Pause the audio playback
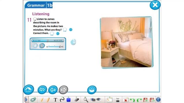This screenshot has width=184, height=103. tap(42, 46)
